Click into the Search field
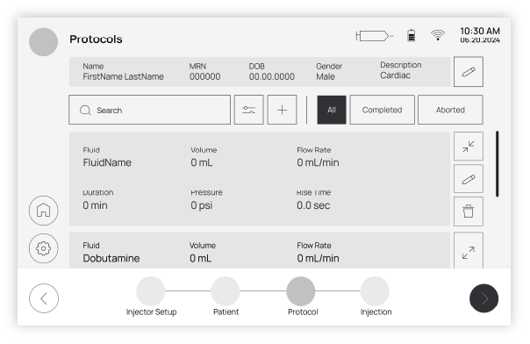Screen dimensions: 530x344 [150, 110]
